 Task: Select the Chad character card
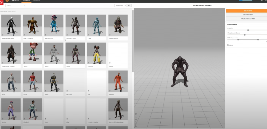(x=75, y=111)
